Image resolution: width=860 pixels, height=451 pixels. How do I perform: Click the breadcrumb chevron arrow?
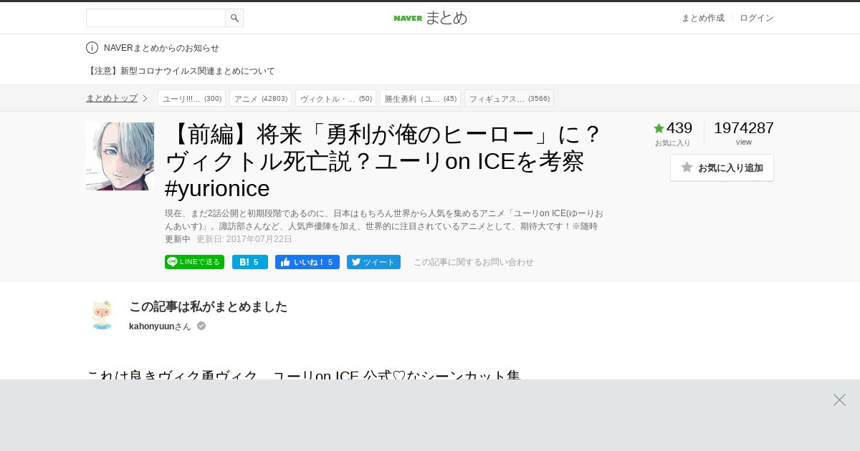(145, 98)
